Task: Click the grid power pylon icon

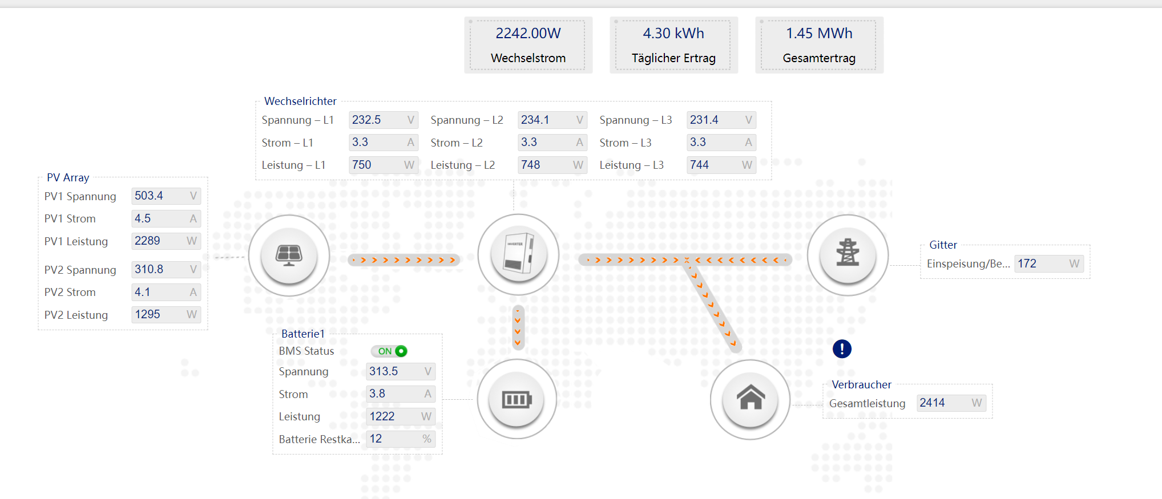Action: (x=848, y=254)
